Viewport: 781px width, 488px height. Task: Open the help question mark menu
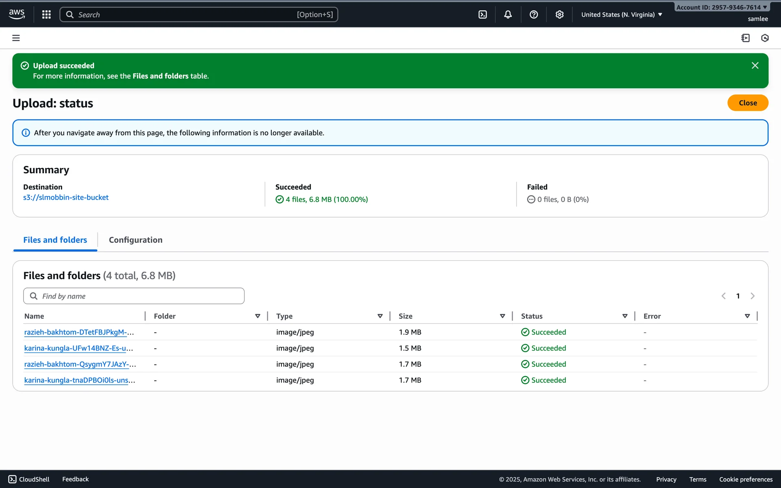point(534,15)
